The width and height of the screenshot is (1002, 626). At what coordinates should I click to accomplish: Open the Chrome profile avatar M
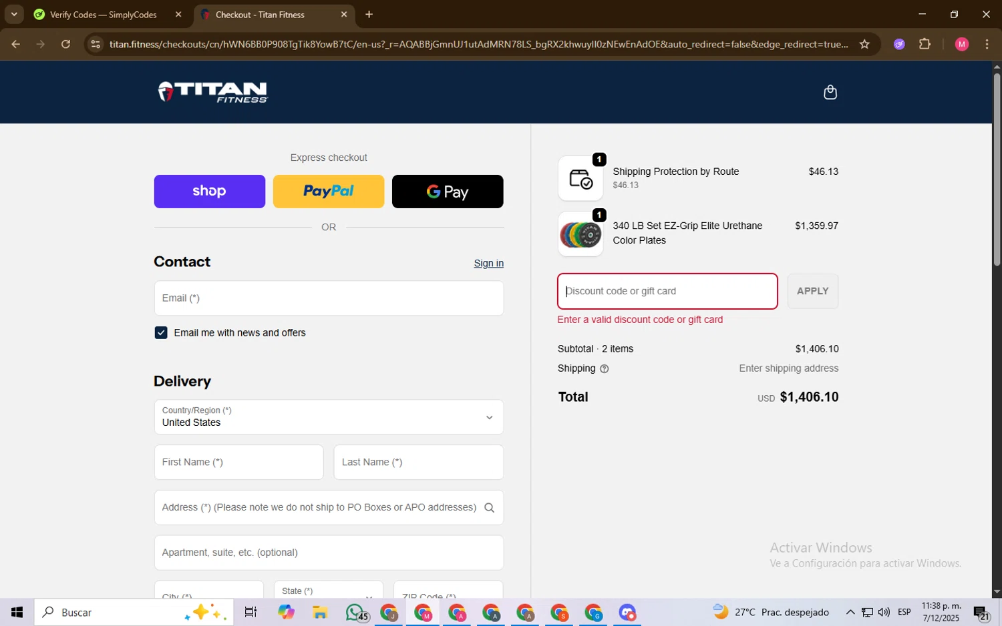point(962,44)
